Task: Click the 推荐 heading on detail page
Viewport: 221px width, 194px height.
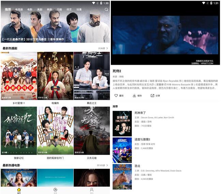Action: click(115, 107)
